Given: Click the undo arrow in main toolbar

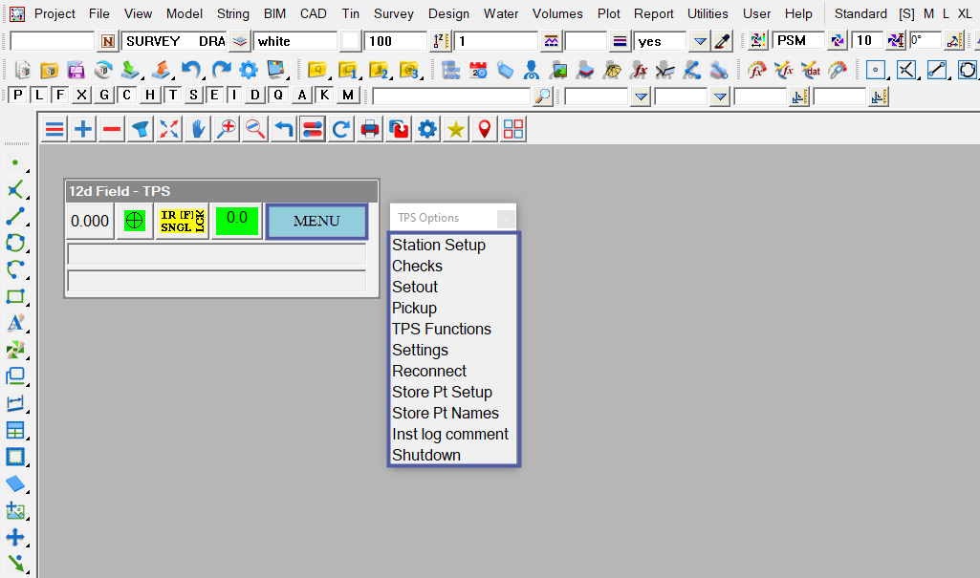Looking at the screenshot, I should pyautogui.click(x=192, y=70).
